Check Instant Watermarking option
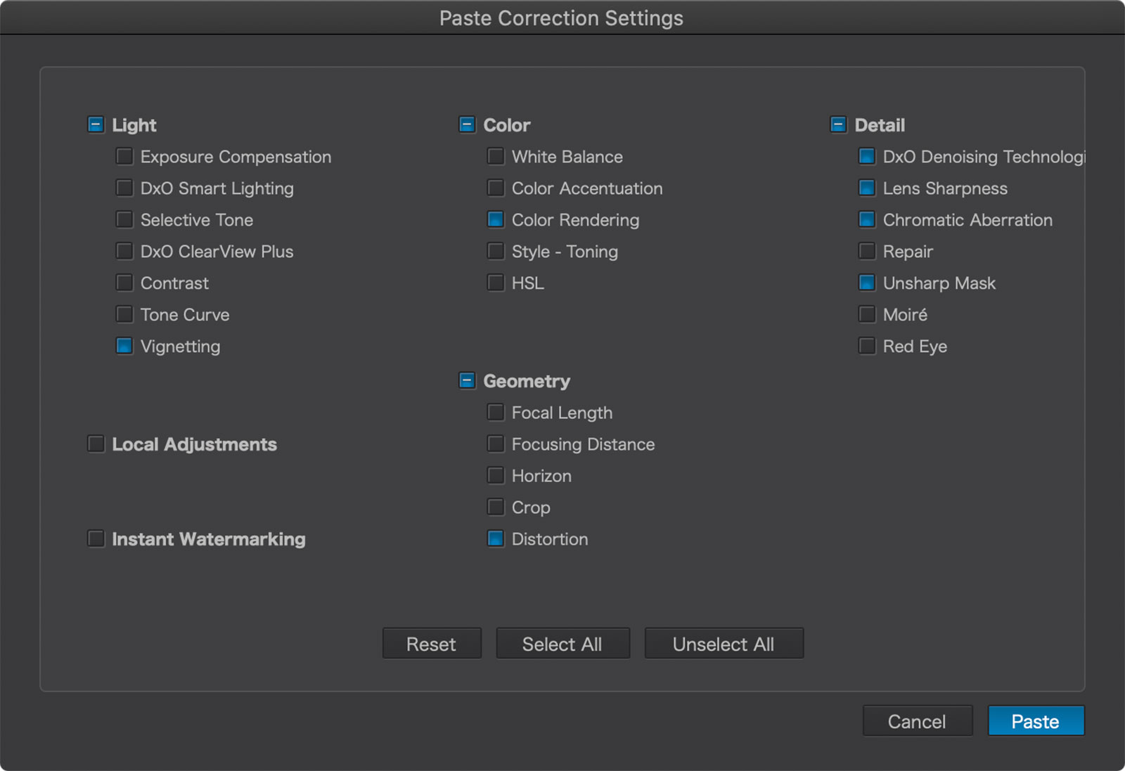This screenshot has width=1125, height=771. click(x=96, y=538)
